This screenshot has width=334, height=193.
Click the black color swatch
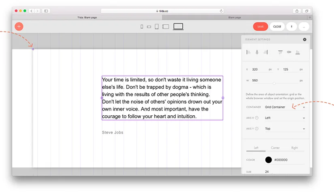(268, 160)
